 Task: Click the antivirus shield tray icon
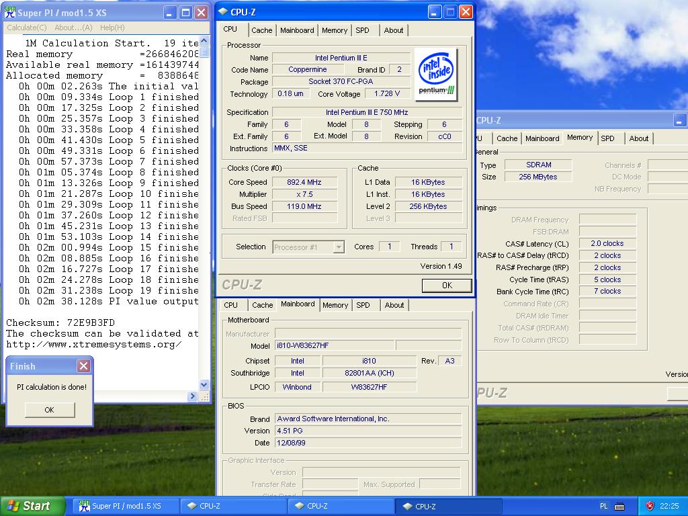650,506
